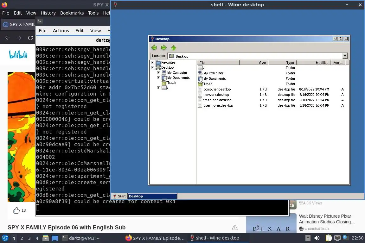Select the Trash icon in file list
The height and width of the screenshot is (243, 365).
200,84
